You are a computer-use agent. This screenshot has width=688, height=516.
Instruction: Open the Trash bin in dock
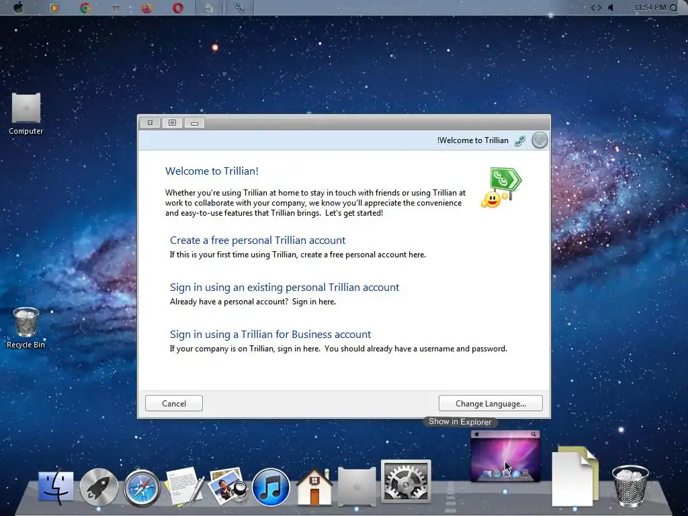(630, 486)
